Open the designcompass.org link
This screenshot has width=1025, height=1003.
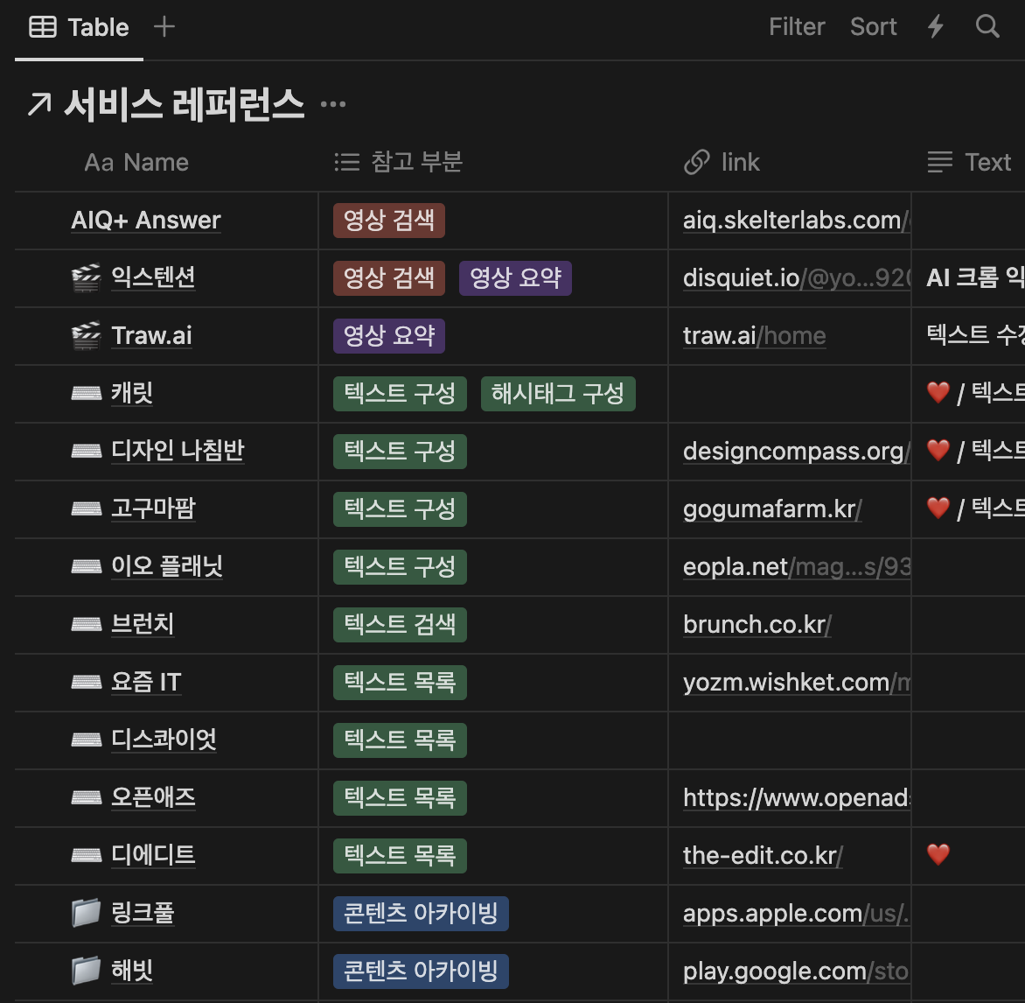[x=796, y=451]
